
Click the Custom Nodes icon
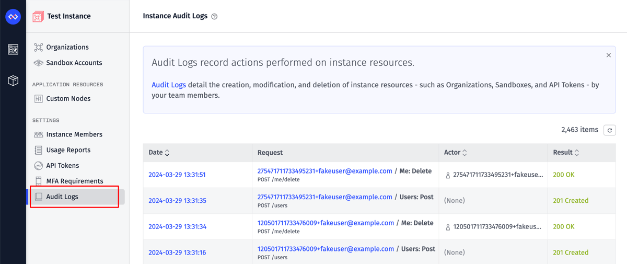pyautogui.click(x=38, y=99)
